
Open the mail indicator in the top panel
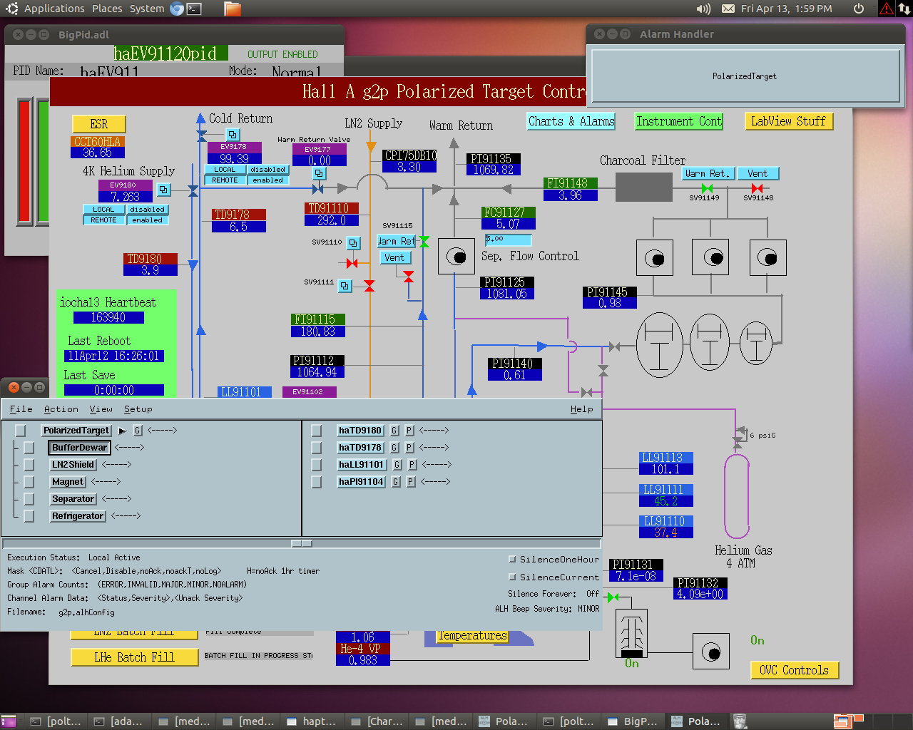(728, 9)
